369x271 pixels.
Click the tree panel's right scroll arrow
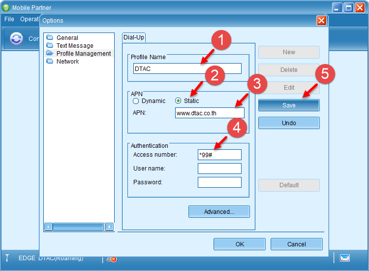pos(109,227)
